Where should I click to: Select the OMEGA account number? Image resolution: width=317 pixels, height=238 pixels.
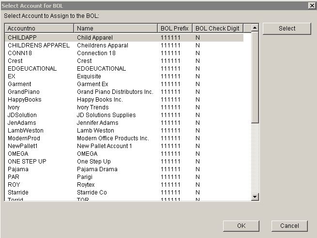(18, 154)
